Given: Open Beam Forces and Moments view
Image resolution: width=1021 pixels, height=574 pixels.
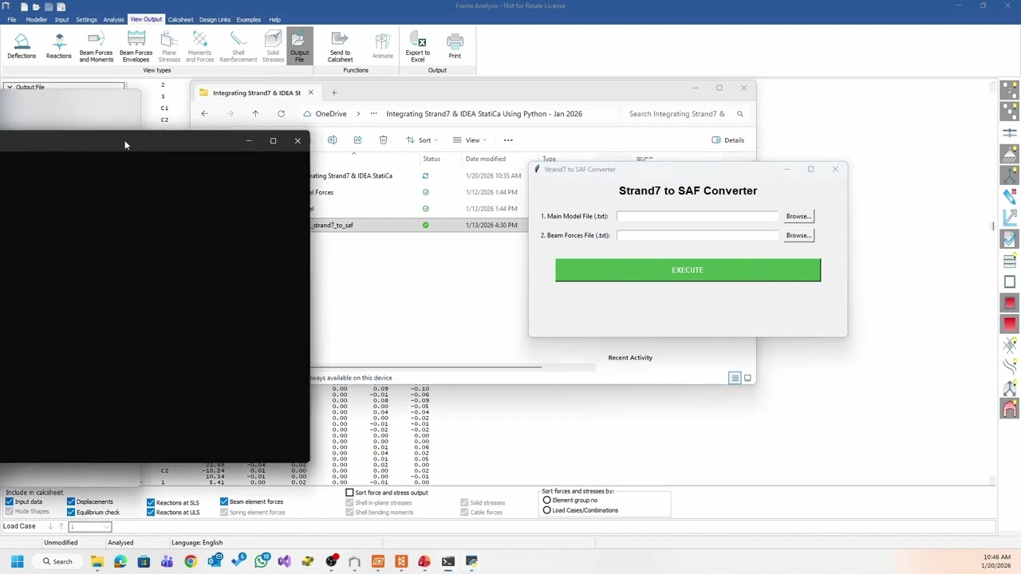Looking at the screenshot, I should tap(96, 46).
